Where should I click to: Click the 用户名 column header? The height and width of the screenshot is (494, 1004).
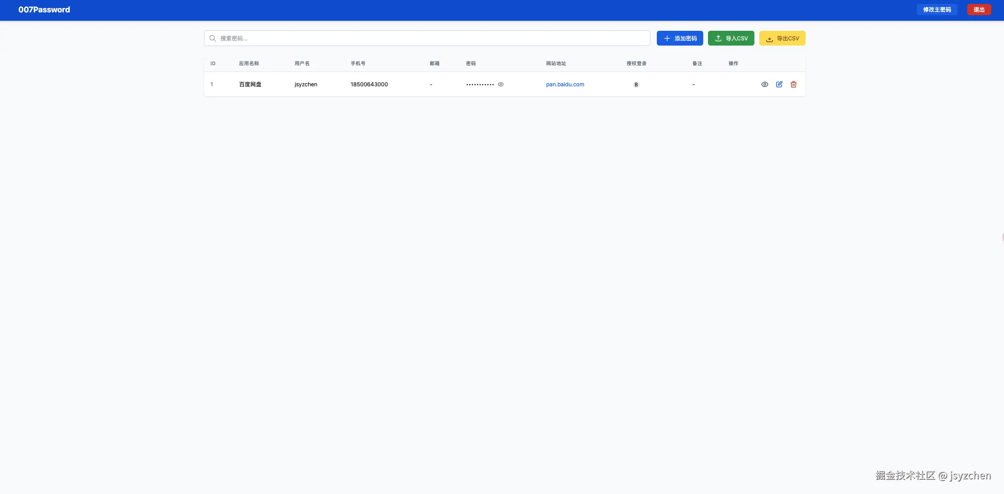coord(302,64)
